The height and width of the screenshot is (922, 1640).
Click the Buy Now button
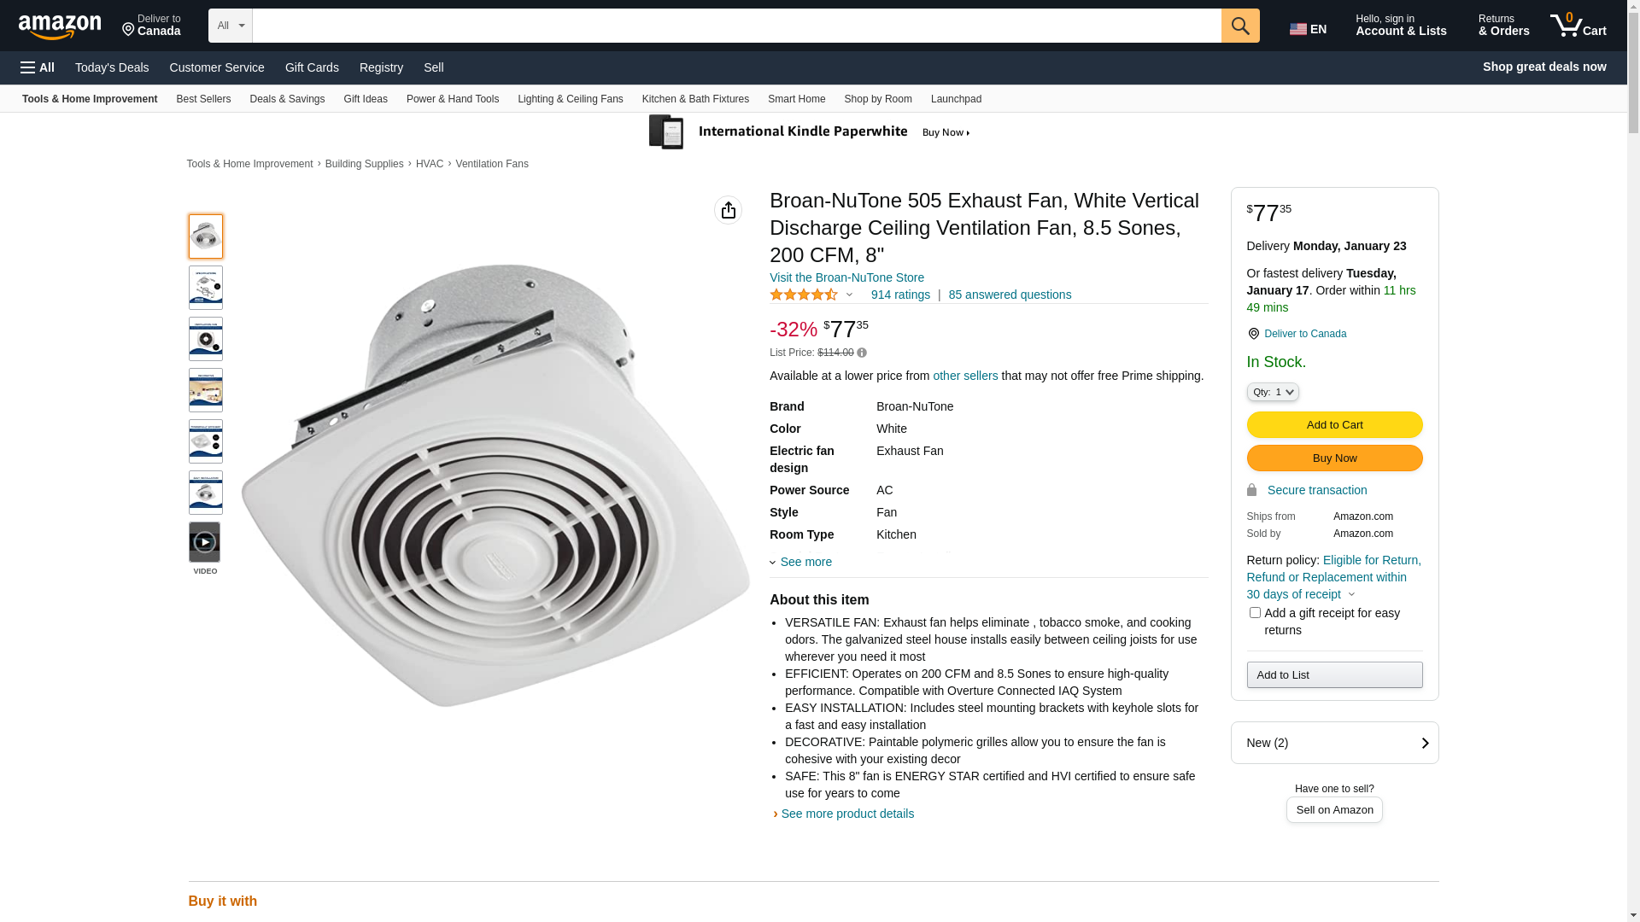pyautogui.click(x=1334, y=458)
